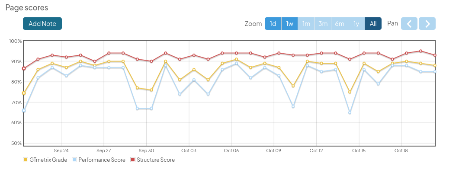Toggle the Performance Score legend swatch
Viewport: 459px width, 170px height.
click(x=74, y=160)
